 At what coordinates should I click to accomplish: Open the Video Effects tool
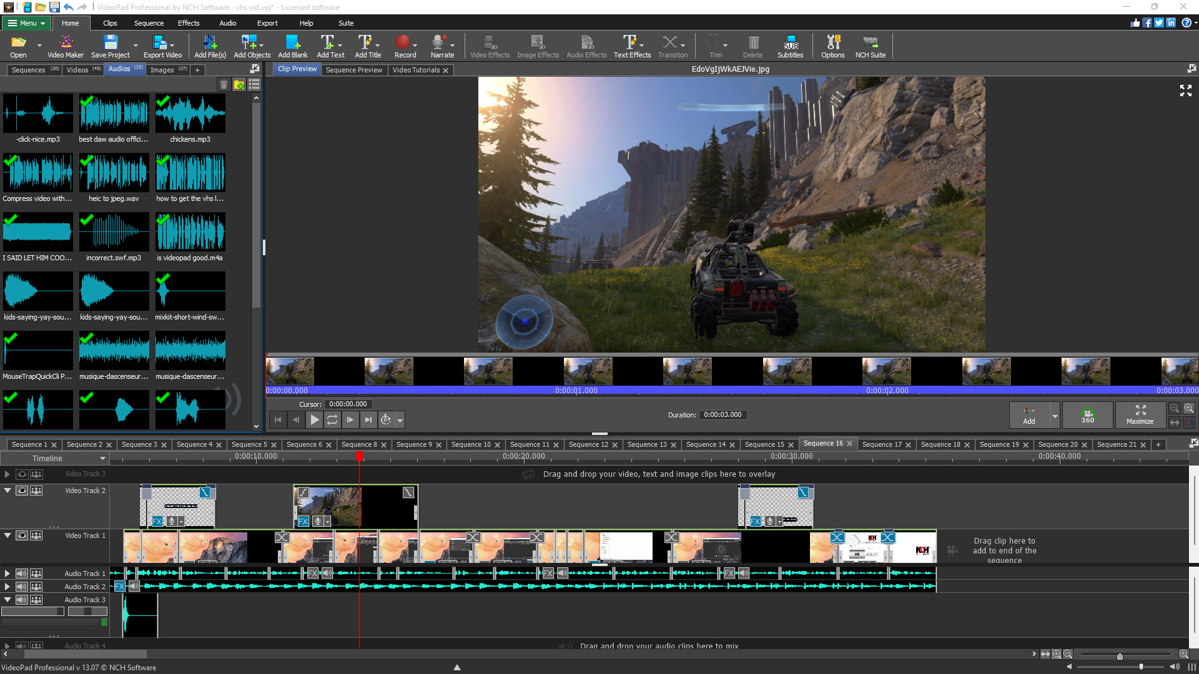tap(489, 44)
